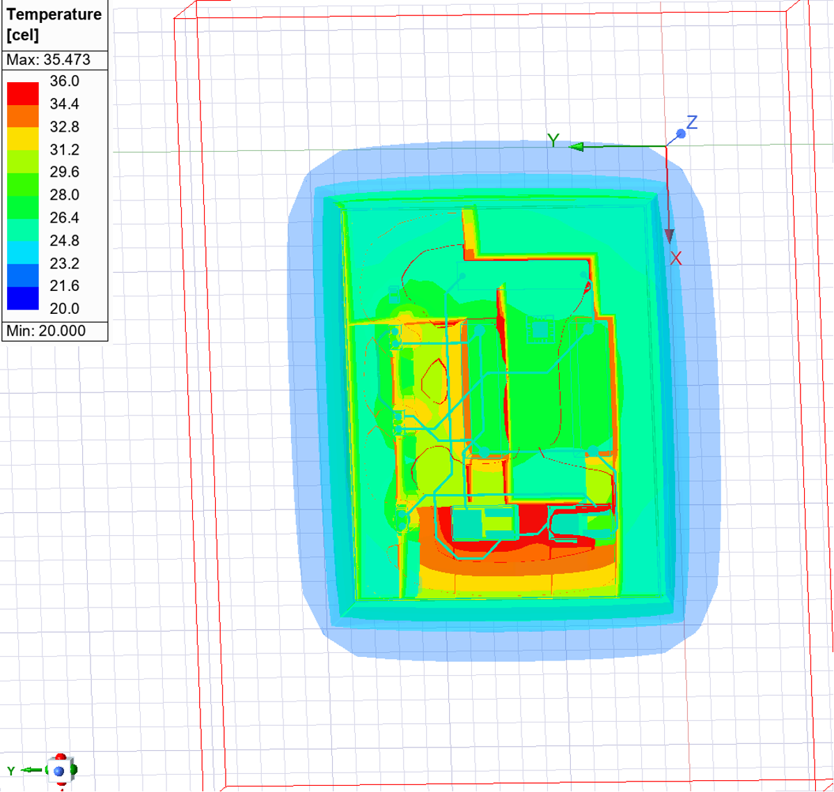The image size is (834, 792).
Task: Click the green right sphere on orientation cube
Action: [x=72, y=770]
